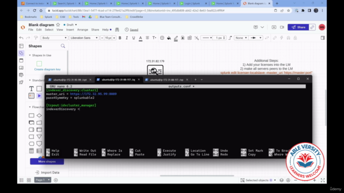Click the Undo arrow in Lucidchart toolbar
Viewport: 344px width, 193px height.
pyautogui.click(x=21, y=38)
